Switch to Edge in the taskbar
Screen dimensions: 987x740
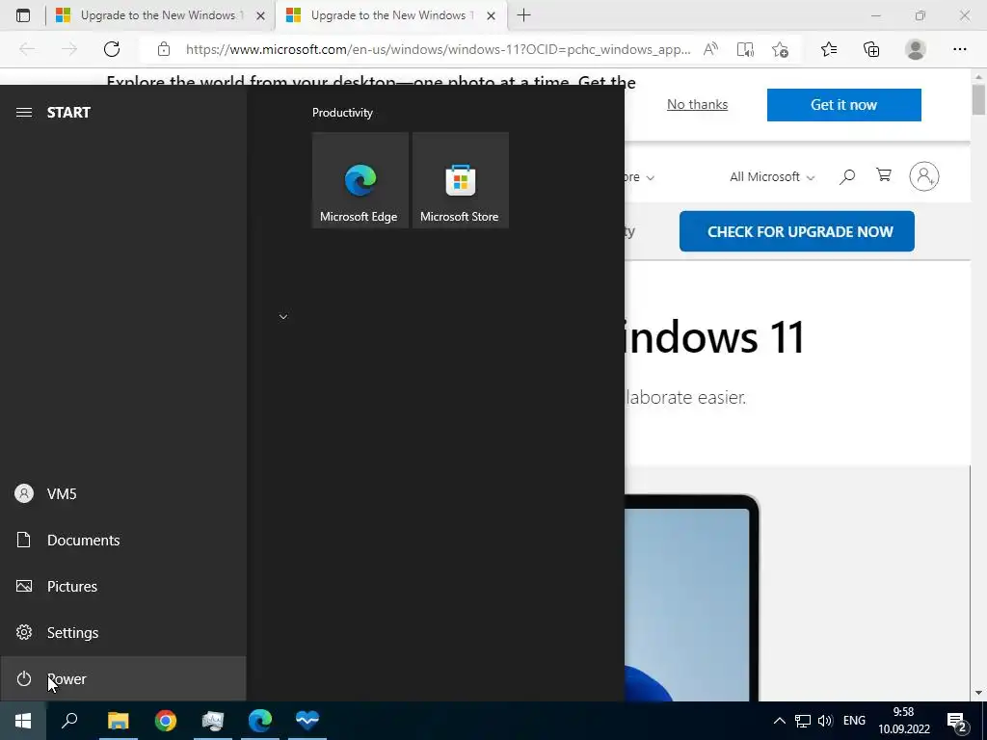[x=260, y=721]
